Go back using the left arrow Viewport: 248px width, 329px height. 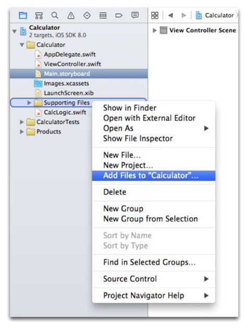click(170, 15)
